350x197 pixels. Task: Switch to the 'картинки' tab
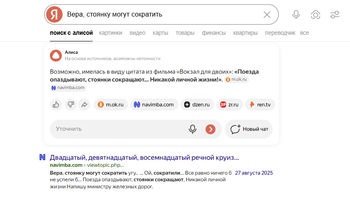coord(111,33)
